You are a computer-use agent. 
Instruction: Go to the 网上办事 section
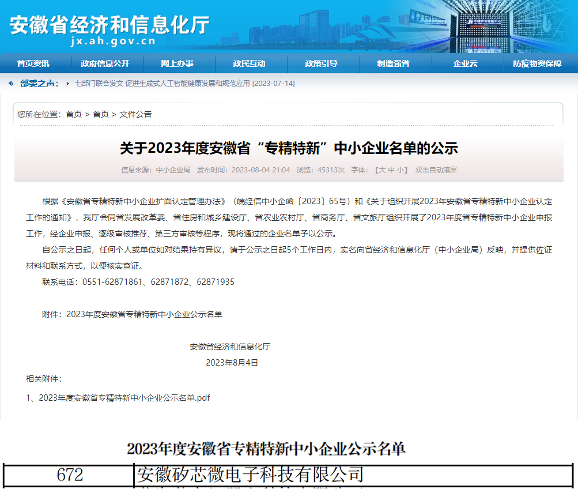(177, 63)
